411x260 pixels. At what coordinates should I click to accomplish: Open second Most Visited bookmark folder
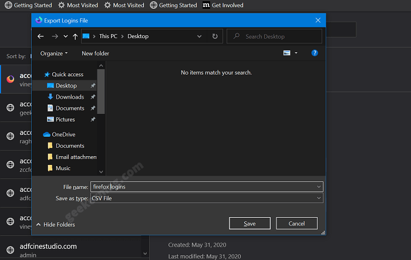tap(124, 5)
